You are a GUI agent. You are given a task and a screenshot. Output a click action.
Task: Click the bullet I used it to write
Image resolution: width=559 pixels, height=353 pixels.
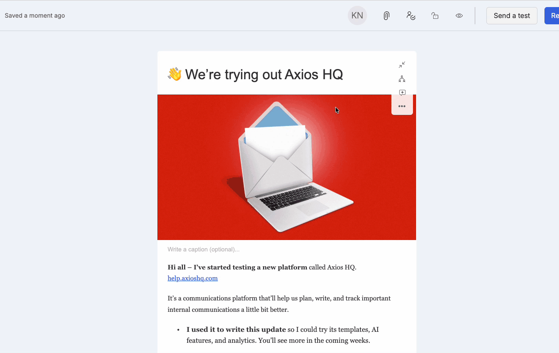click(x=283, y=335)
